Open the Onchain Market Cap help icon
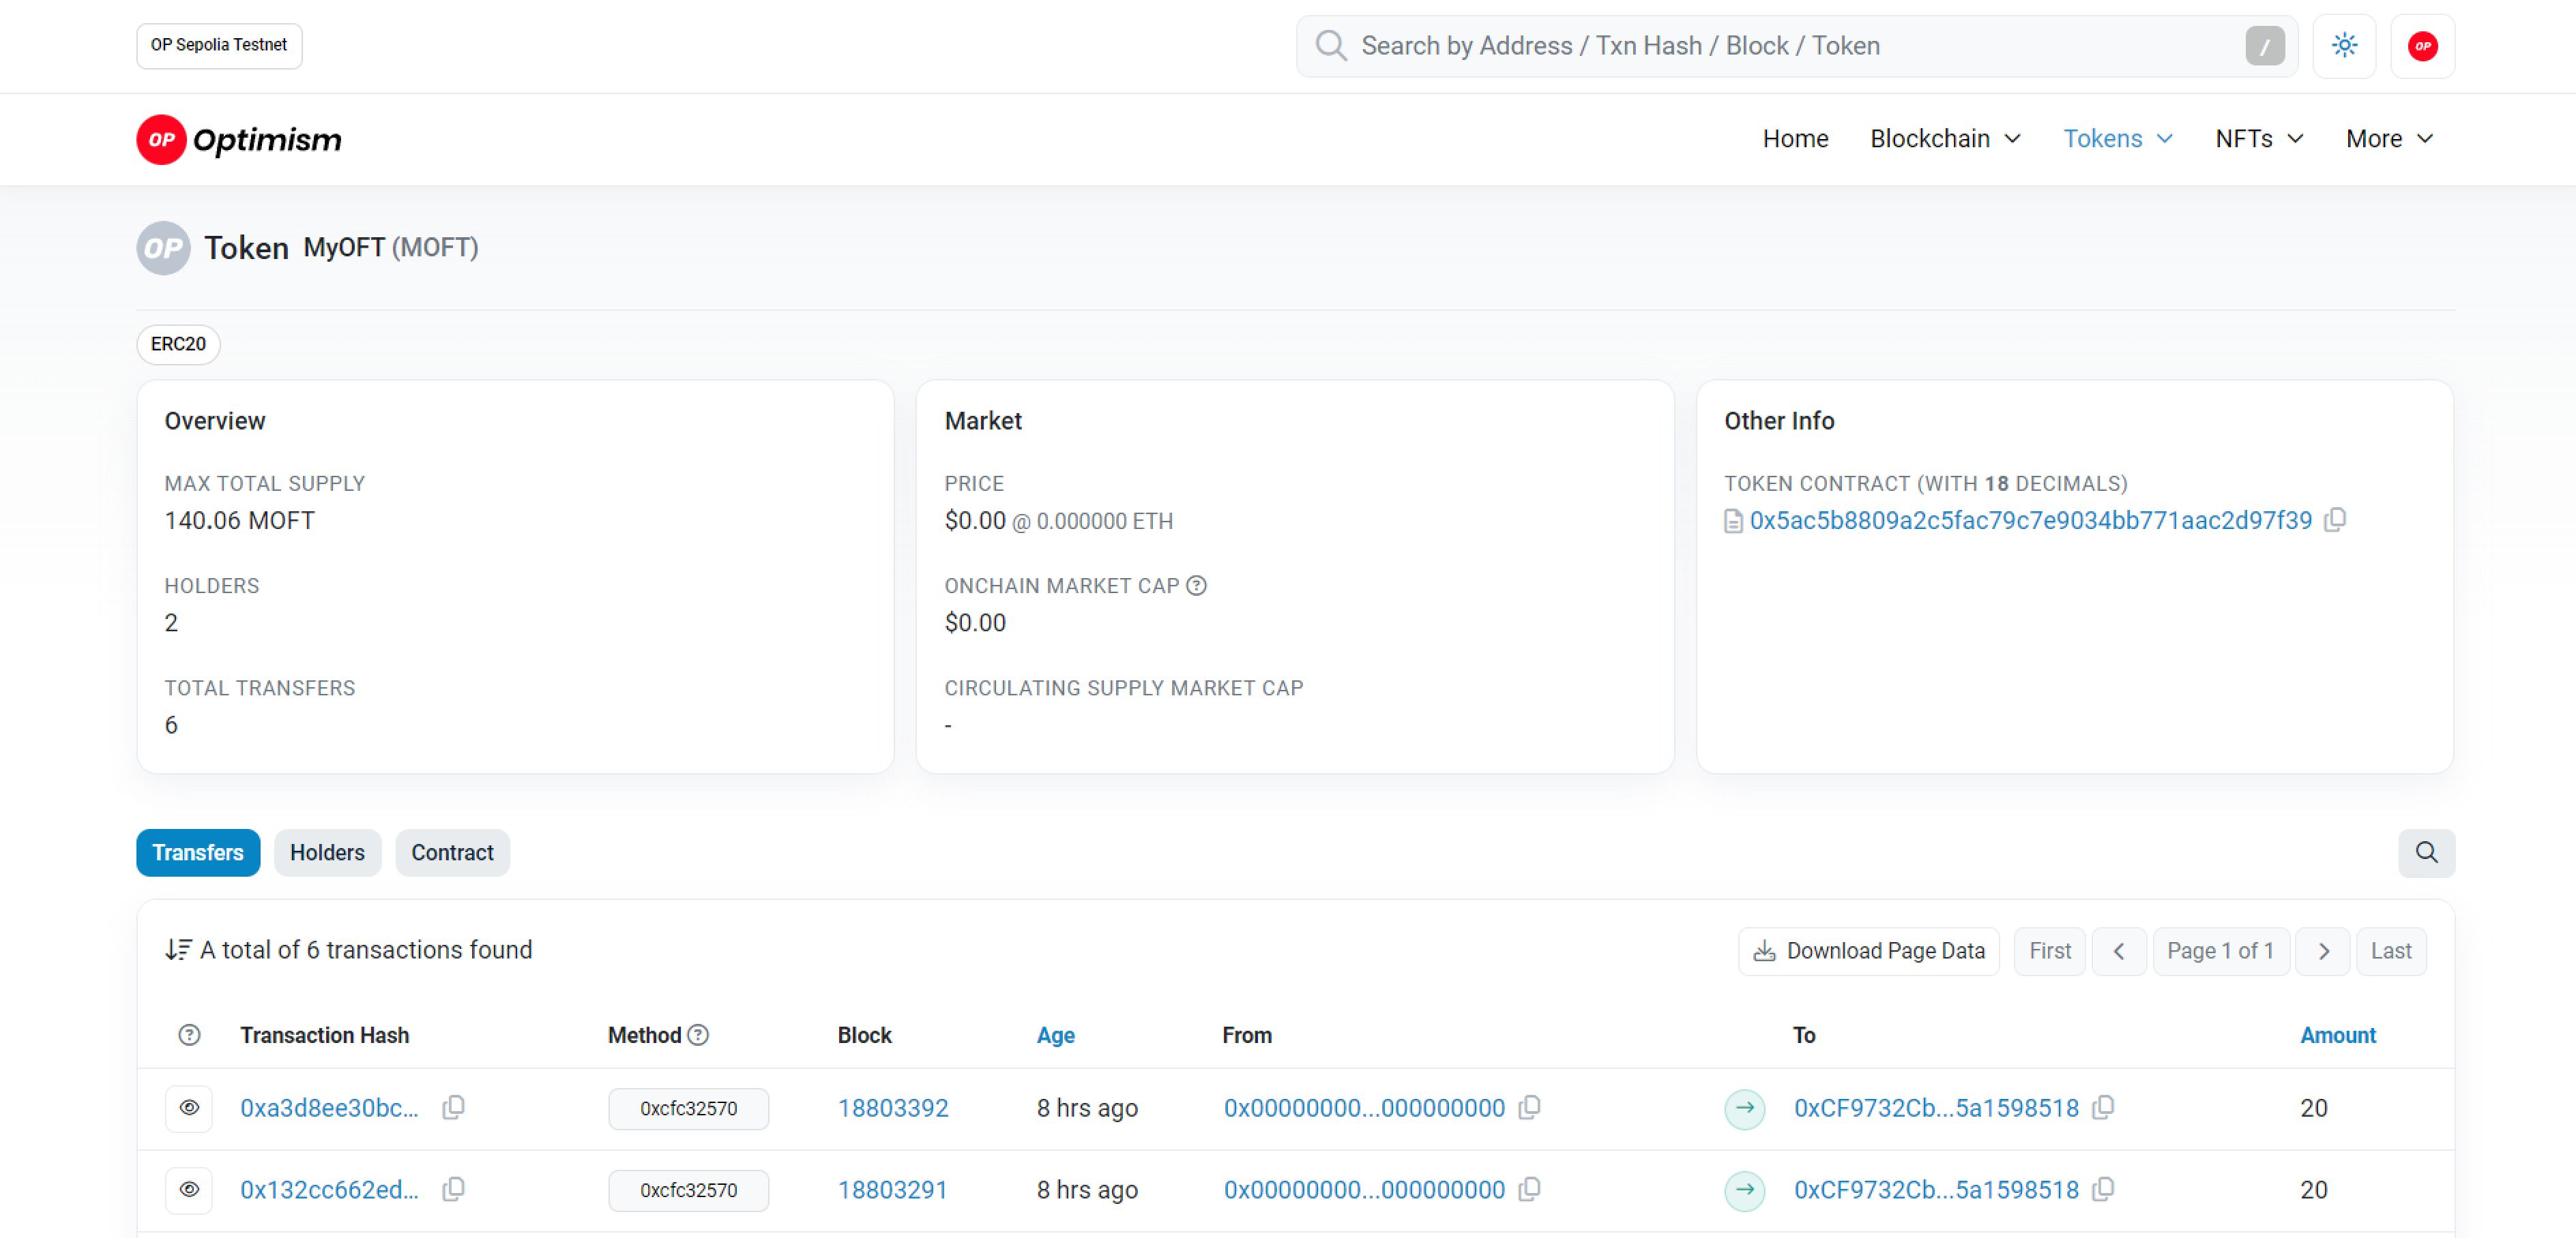Image resolution: width=2576 pixels, height=1238 pixels. click(x=1196, y=586)
